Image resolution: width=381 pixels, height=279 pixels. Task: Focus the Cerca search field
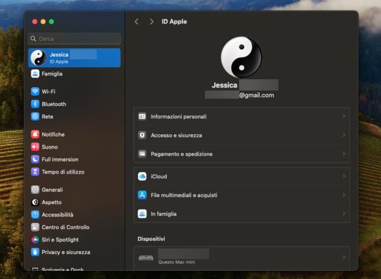tap(74, 39)
